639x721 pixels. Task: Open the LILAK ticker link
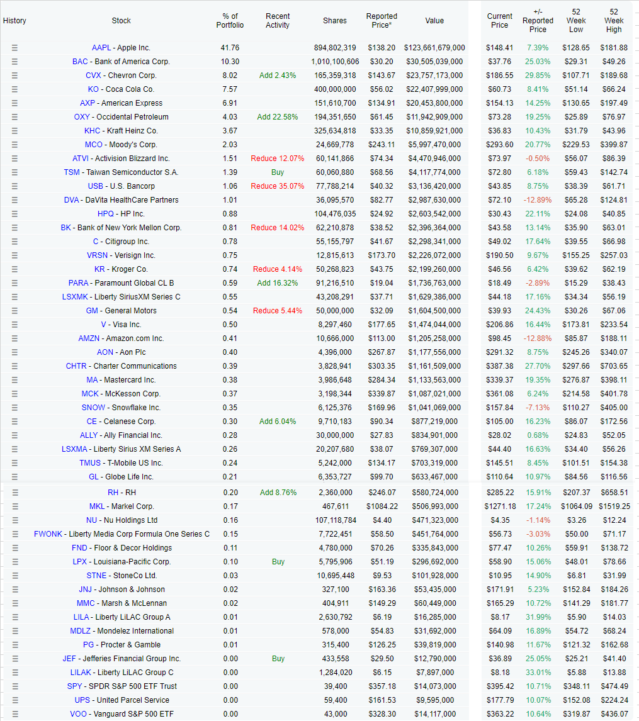tap(81, 673)
